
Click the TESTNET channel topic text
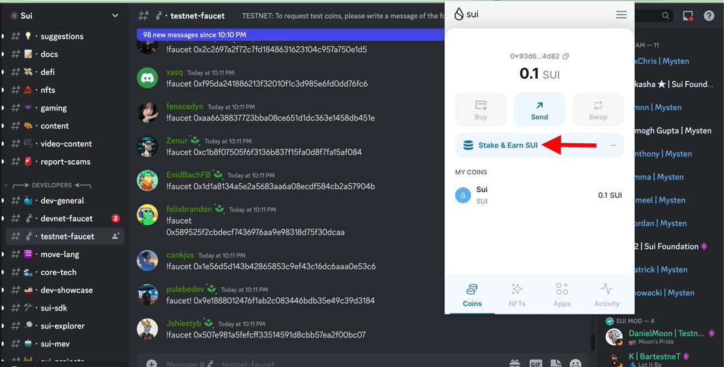(343, 16)
